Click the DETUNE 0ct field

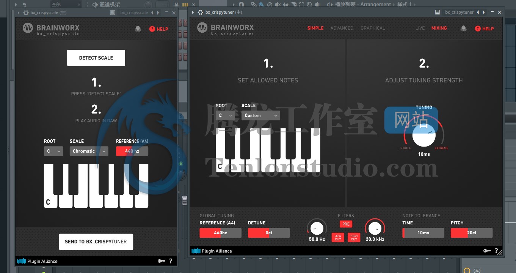(269, 233)
